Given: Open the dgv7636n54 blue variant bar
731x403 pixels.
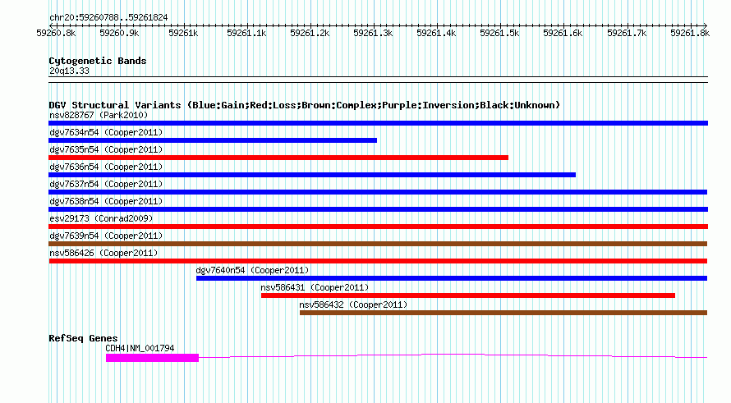Looking at the screenshot, I should (312, 175).
